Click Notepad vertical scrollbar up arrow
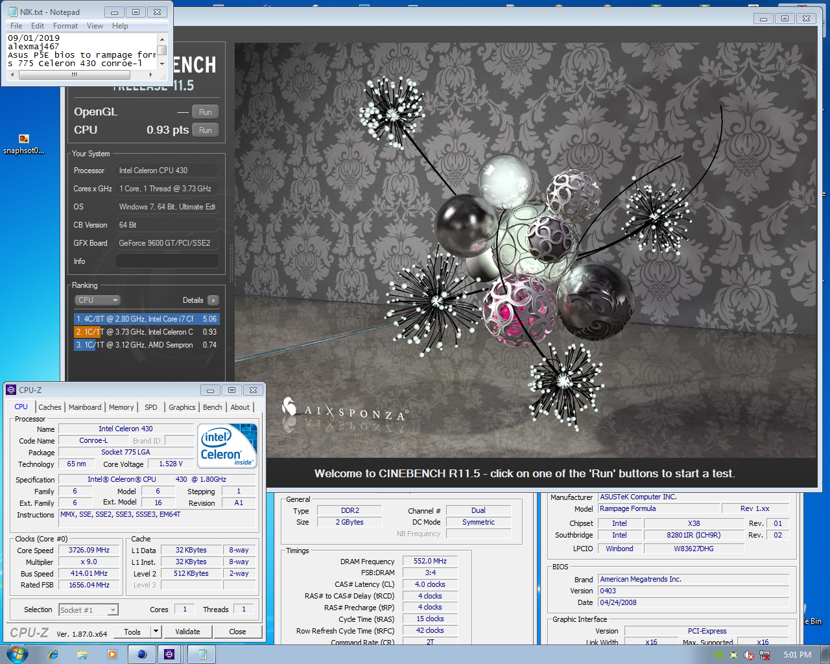 (162, 39)
